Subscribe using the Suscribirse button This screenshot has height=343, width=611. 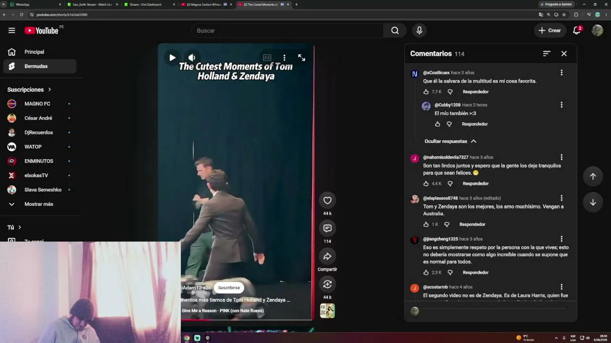pos(229,288)
